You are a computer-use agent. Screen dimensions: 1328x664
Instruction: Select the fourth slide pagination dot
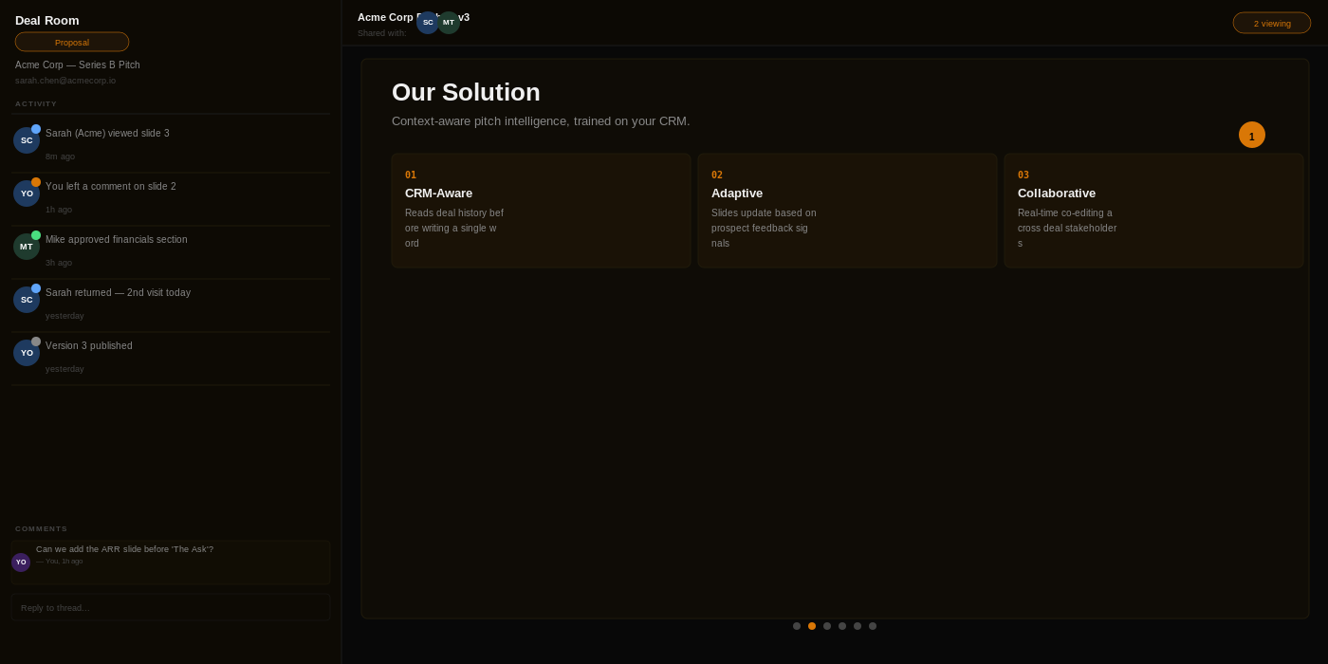(842, 626)
